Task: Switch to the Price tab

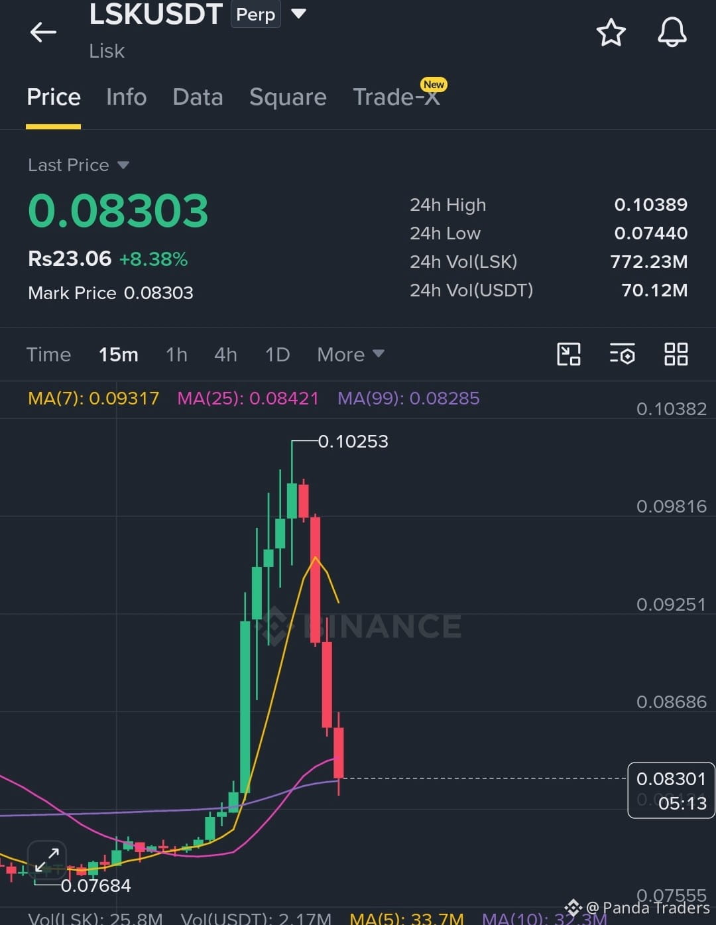Action: pyautogui.click(x=54, y=97)
